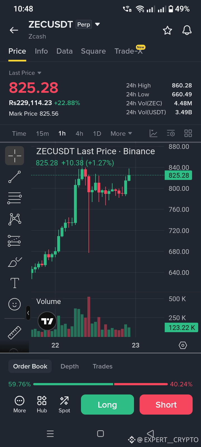Screen dimensions: 201x447
Task: Click the 24h Vol(USDT) 3.49B value
Action: [x=184, y=112]
